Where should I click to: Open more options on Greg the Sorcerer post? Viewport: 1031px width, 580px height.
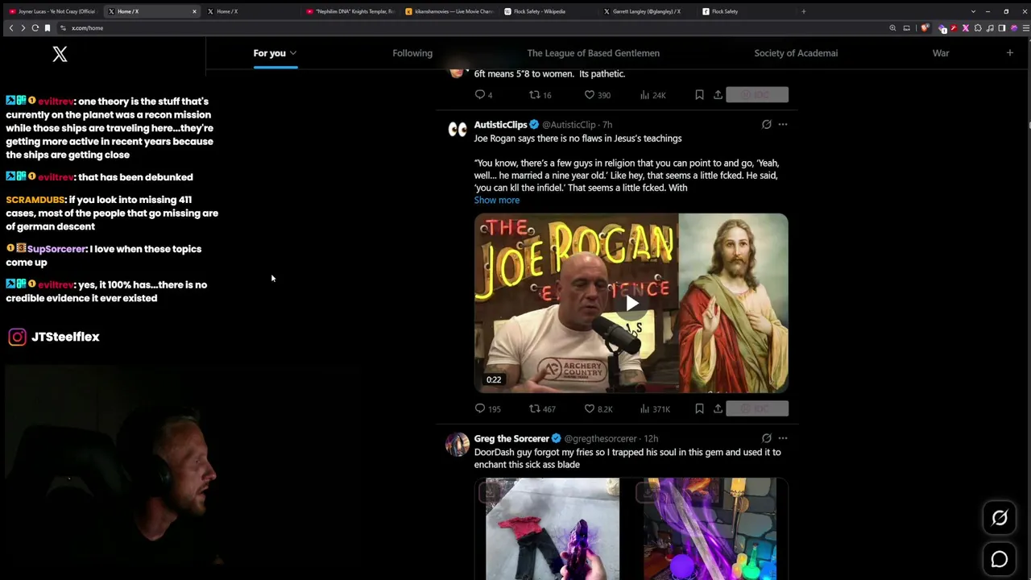(783, 438)
